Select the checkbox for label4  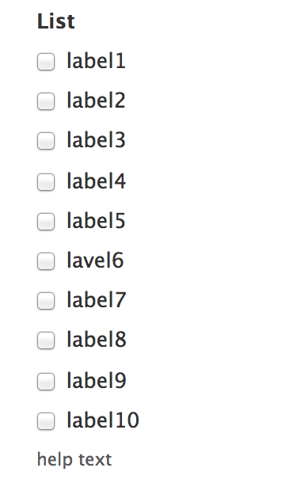tap(46, 182)
